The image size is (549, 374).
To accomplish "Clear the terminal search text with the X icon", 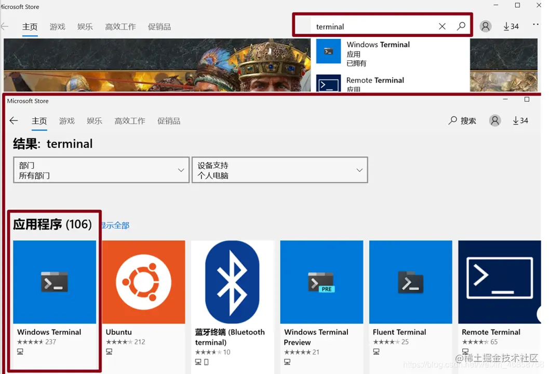I will (442, 26).
